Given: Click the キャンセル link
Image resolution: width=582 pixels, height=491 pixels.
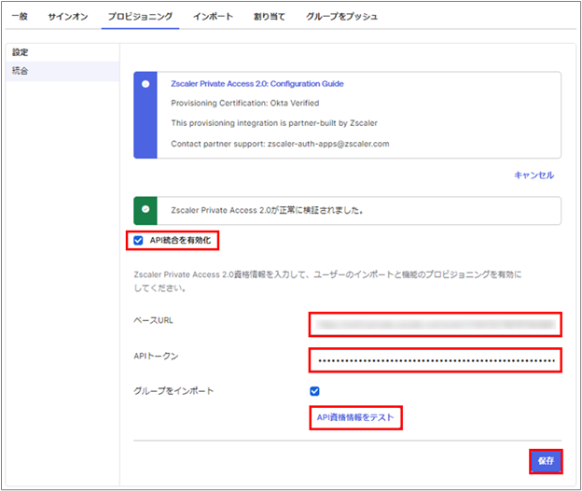Looking at the screenshot, I should coord(533,175).
